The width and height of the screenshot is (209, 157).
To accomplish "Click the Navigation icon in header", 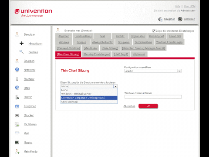I will 160,19.
